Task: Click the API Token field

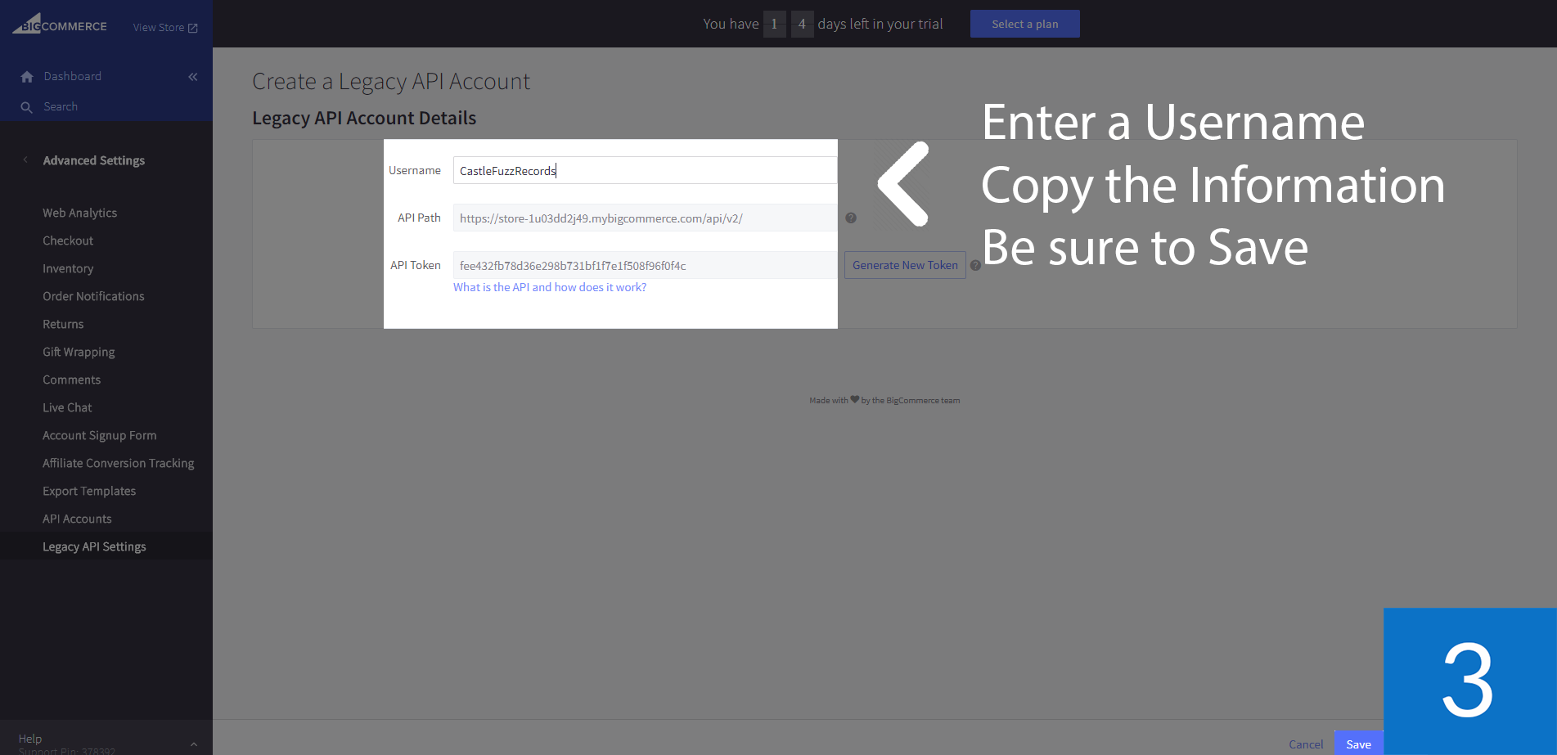Action: coord(645,265)
